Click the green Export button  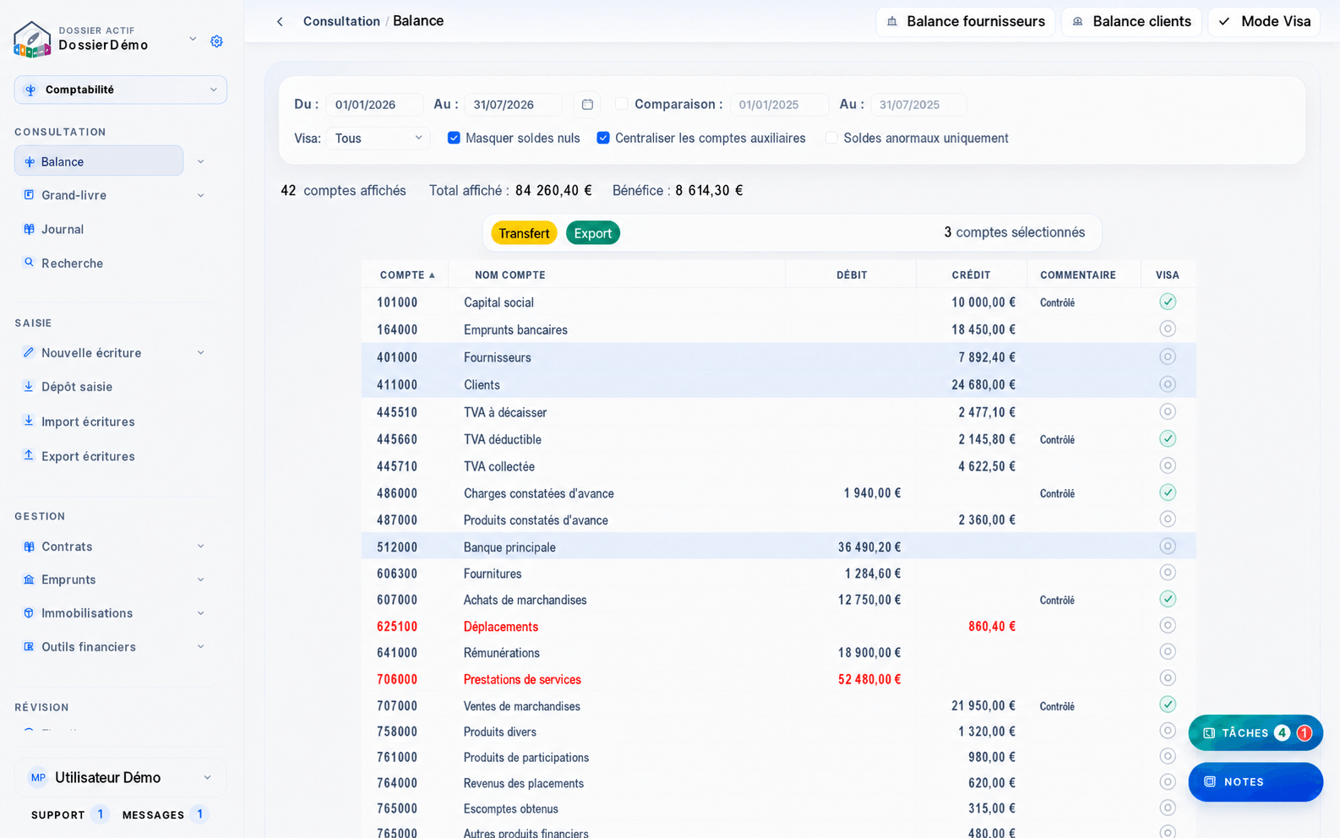tap(593, 233)
